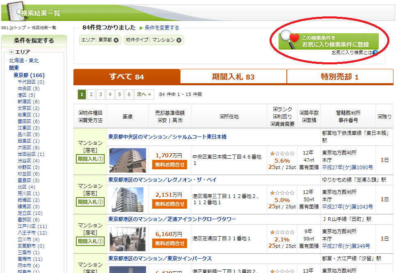This screenshot has height=273, width=398.
Task: Click 期間入札① badge on 芝浦アイランド row
Action: [90, 241]
